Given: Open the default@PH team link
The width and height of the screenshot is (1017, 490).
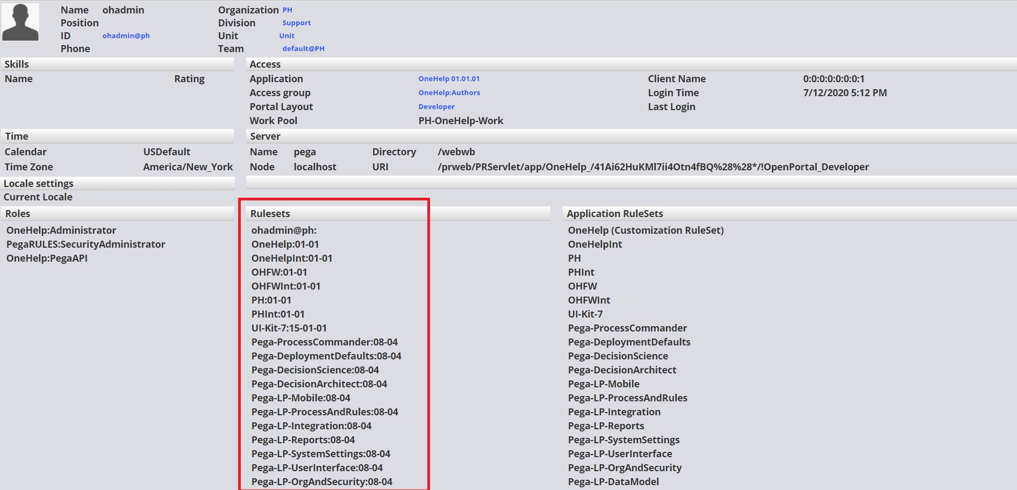Looking at the screenshot, I should click(303, 48).
